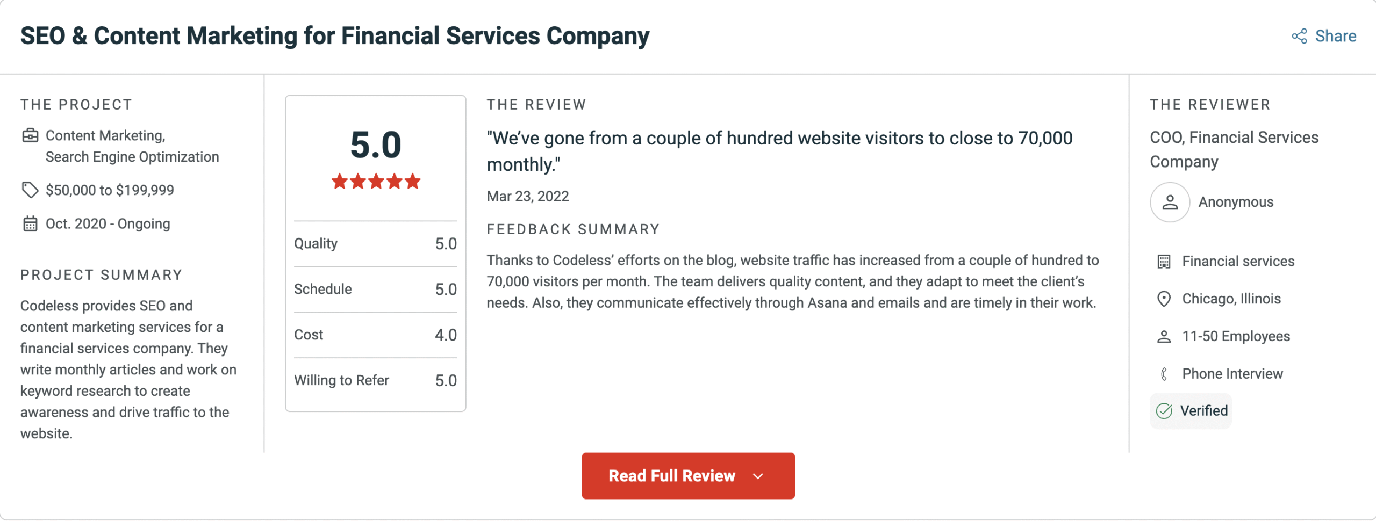Click the calendar icon next to project dates
The width and height of the screenshot is (1376, 521).
click(x=30, y=223)
